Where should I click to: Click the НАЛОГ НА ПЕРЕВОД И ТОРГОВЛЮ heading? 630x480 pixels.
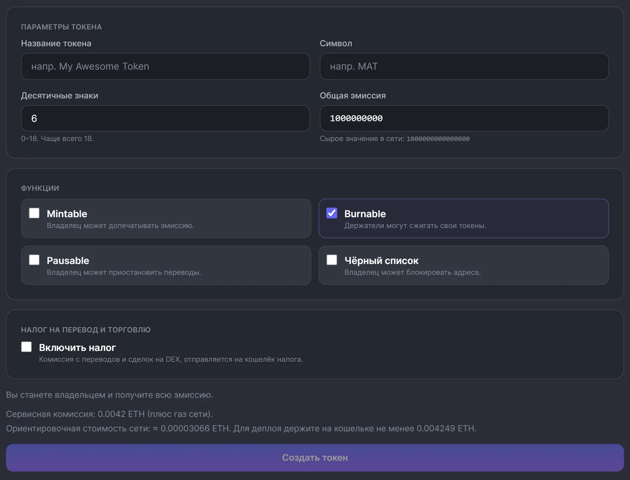pos(85,330)
